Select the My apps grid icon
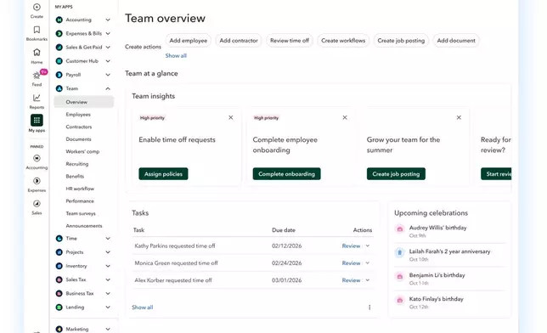Screen dimensions: 547x333 (37, 121)
